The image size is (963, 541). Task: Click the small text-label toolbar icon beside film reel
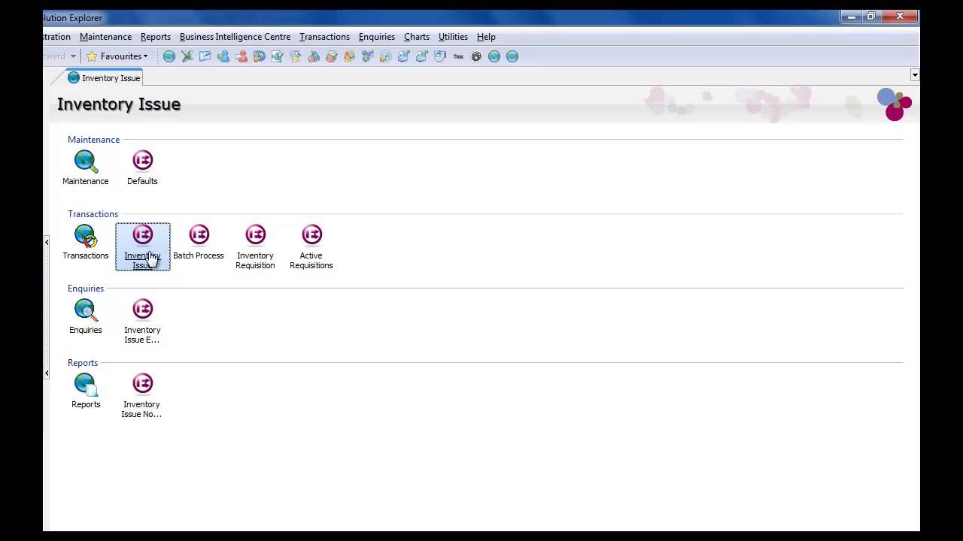458,56
